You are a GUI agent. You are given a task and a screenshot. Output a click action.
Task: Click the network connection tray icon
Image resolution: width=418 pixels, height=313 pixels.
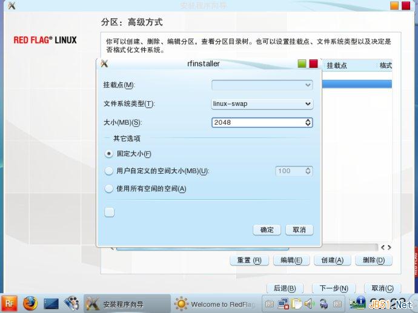pyautogui.click(x=284, y=304)
